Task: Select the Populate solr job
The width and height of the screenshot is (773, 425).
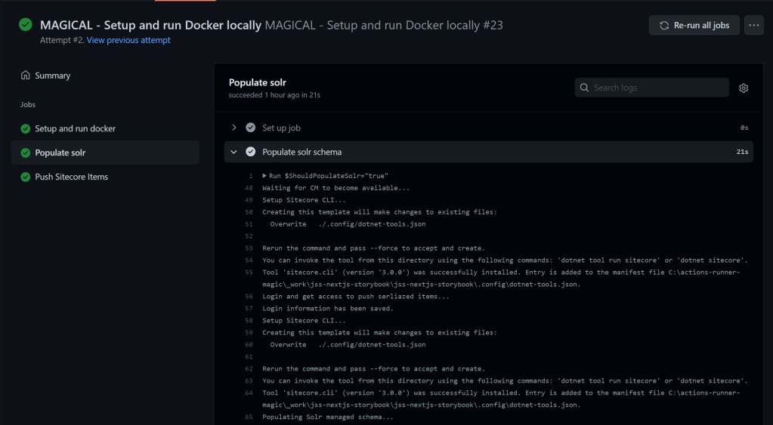Action: [60, 153]
